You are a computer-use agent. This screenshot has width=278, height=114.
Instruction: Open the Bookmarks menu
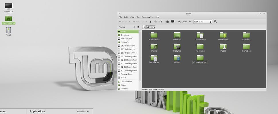click(147, 17)
